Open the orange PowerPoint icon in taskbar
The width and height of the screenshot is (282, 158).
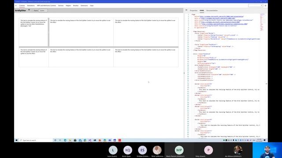point(100,140)
